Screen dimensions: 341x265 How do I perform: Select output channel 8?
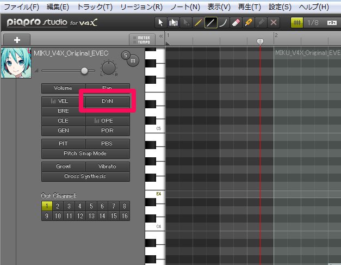(x=125, y=206)
